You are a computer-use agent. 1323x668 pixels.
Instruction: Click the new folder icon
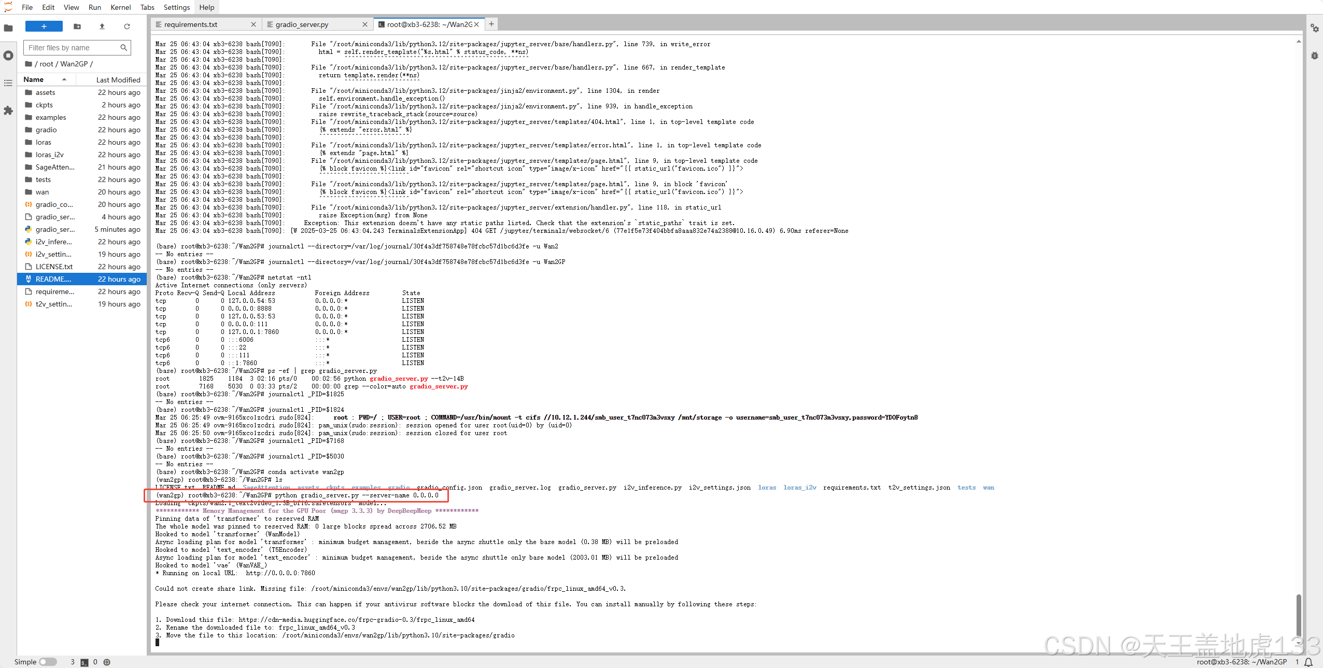77,26
